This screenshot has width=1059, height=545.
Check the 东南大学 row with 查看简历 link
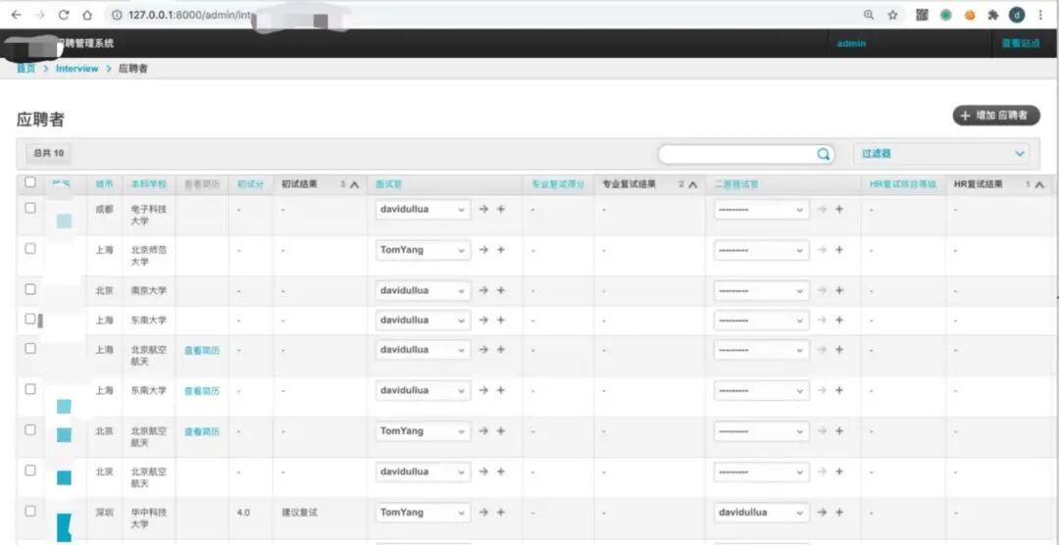coord(29,389)
